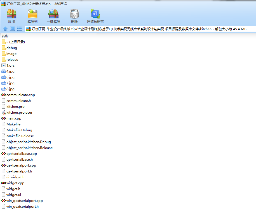Select the communicate.cpp file icon

click(4, 95)
